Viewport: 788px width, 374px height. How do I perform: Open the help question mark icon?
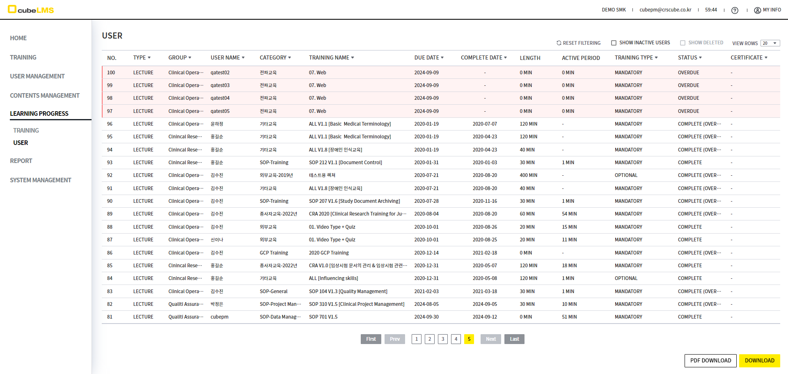click(x=735, y=10)
